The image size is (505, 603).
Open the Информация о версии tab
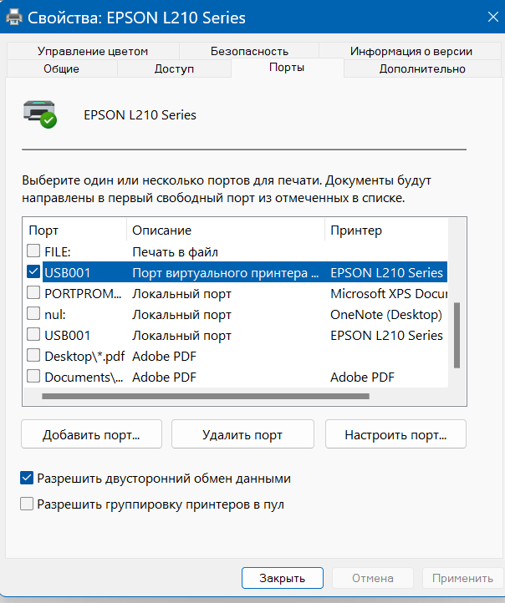pos(411,51)
